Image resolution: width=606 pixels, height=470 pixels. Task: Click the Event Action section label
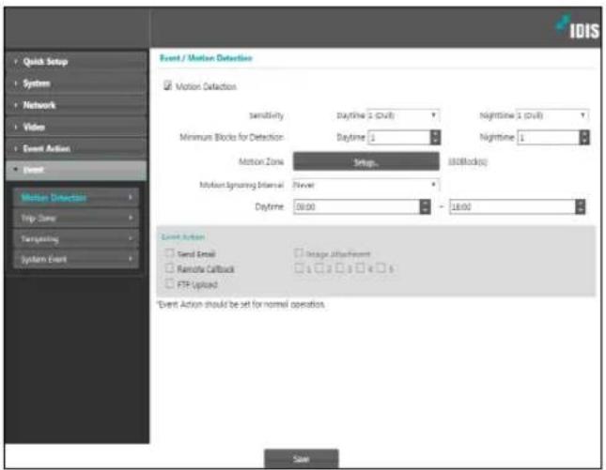(x=183, y=237)
